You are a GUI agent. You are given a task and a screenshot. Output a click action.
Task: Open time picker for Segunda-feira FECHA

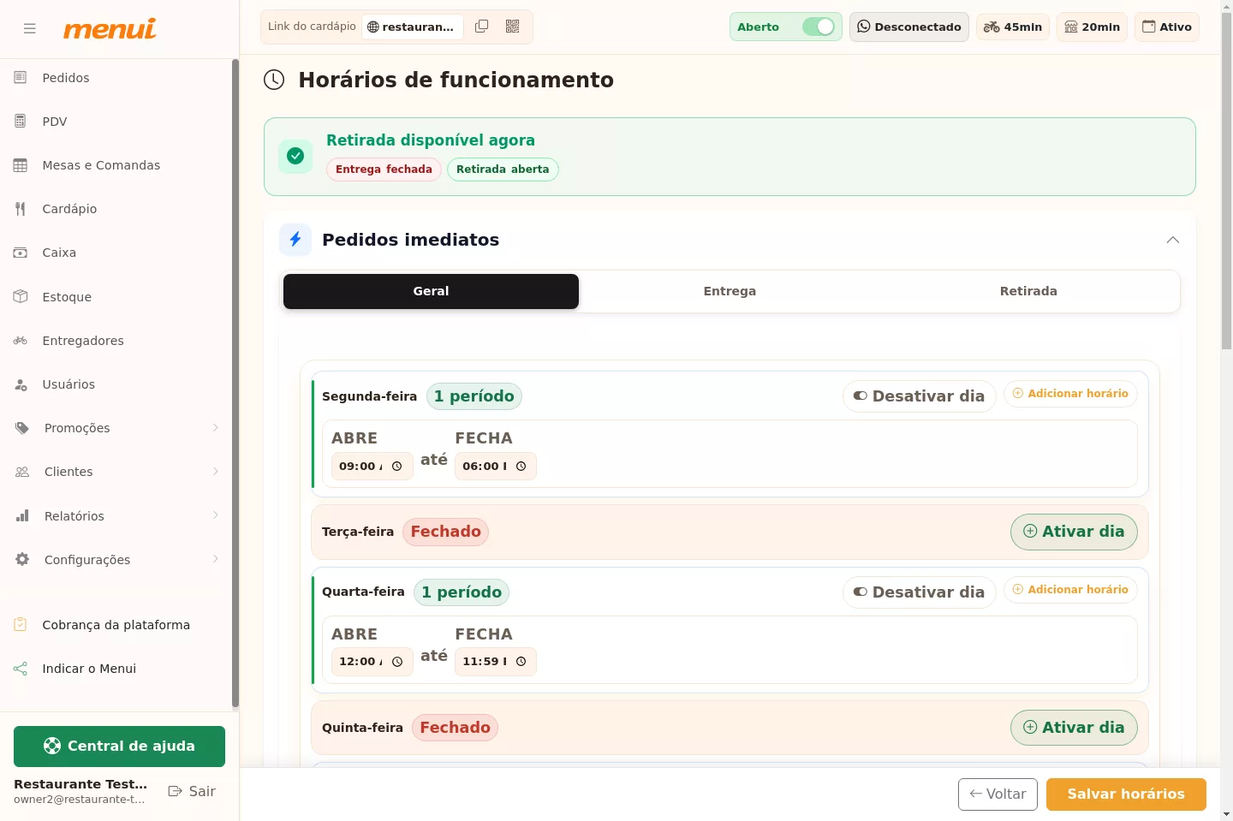coord(521,467)
